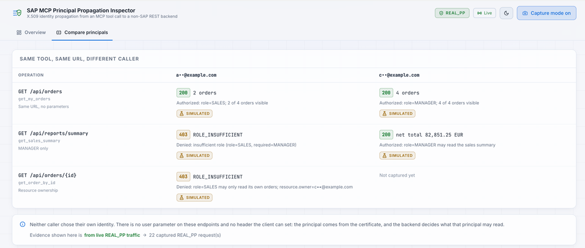This screenshot has height=248, width=585.
Task: Click 'Authorized: role=SALES; 2 of 4 orders visible'
Action: point(222,103)
